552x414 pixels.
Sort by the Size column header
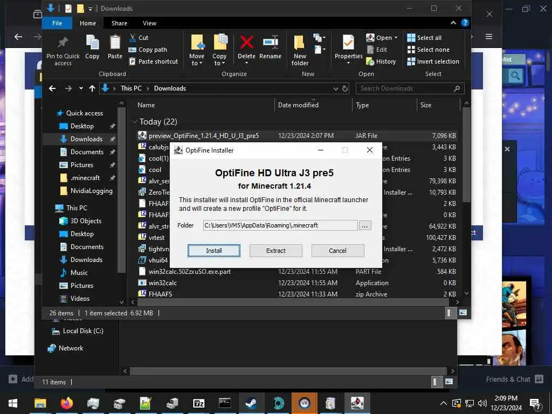(x=426, y=105)
